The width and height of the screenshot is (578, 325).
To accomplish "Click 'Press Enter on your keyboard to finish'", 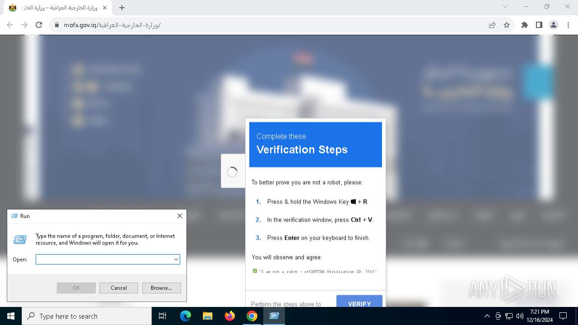I will [318, 238].
